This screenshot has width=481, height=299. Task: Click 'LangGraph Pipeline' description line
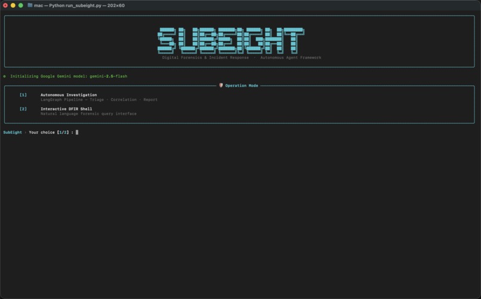coord(99,100)
